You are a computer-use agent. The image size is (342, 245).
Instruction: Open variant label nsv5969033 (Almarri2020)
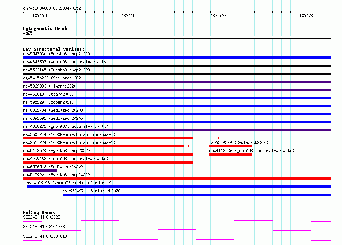(51, 86)
